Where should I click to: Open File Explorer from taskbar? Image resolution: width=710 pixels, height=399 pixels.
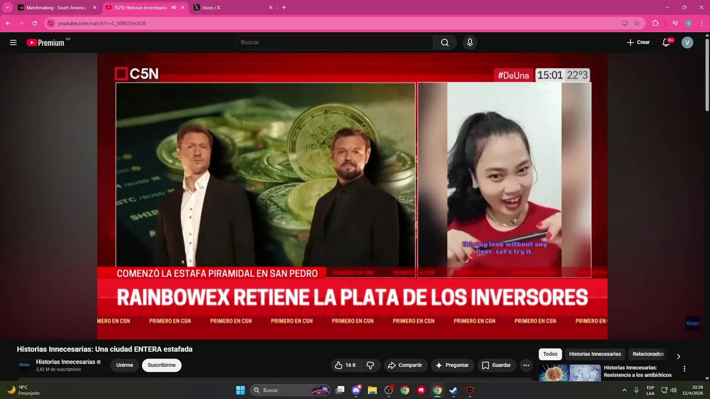pyautogui.click(x=372, y=390)
